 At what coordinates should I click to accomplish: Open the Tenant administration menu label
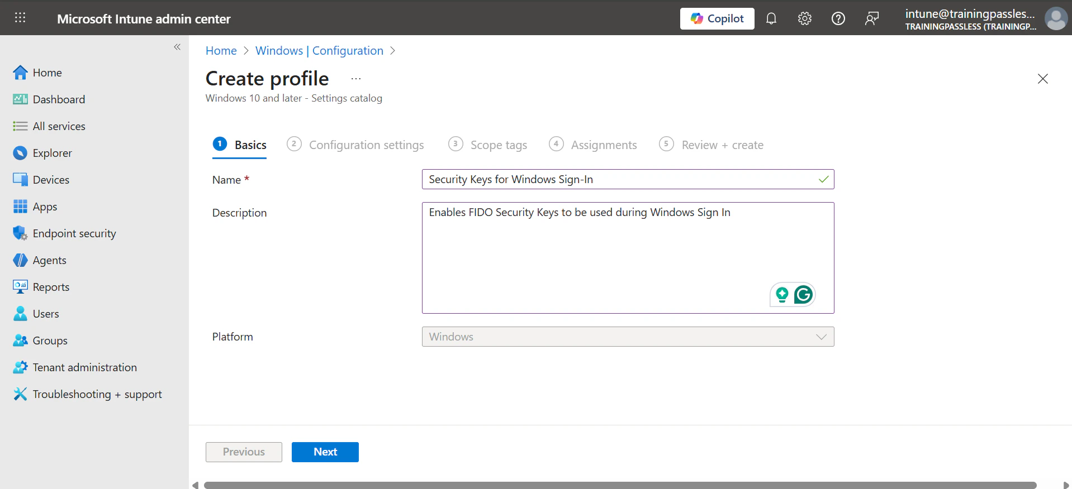click(85, 367)
